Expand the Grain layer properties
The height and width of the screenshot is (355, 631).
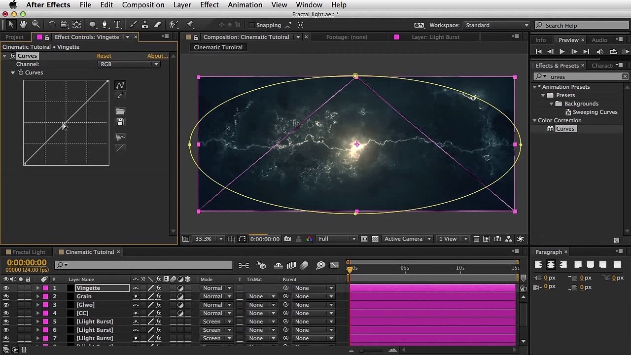coord(37,296)
